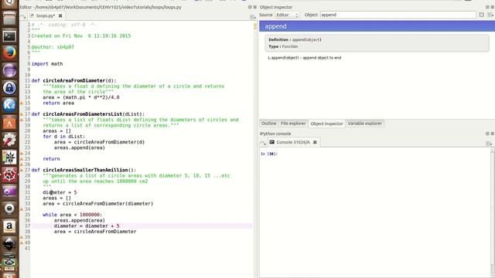Open the blue K application in the dock
495x278 pixels.
click(x=9, y=105)
